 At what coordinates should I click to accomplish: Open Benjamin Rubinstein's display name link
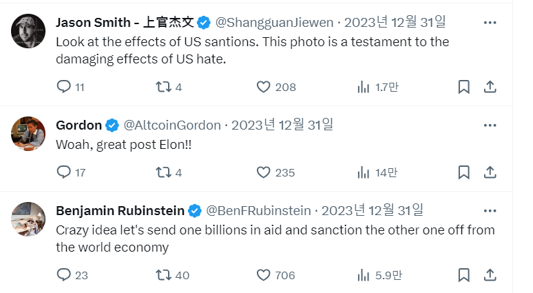(x=120, y=210)
